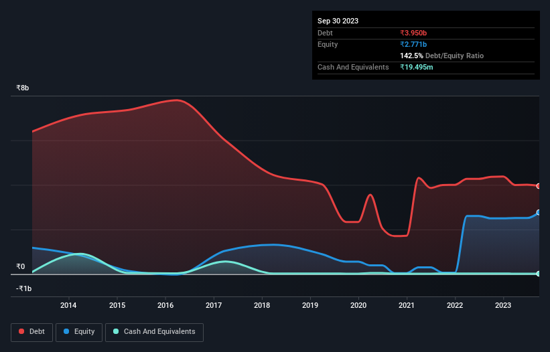Viewport: 550px width, 352px height.
Task: Click the 2021 x-axis label
Action: pyautogui.click(x=407, y=305)
